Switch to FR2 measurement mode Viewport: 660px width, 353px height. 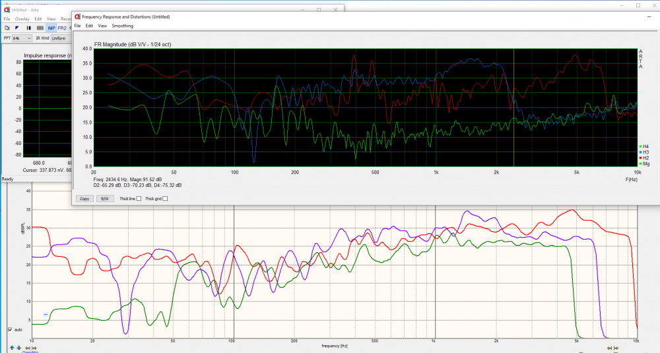(62, 28)
